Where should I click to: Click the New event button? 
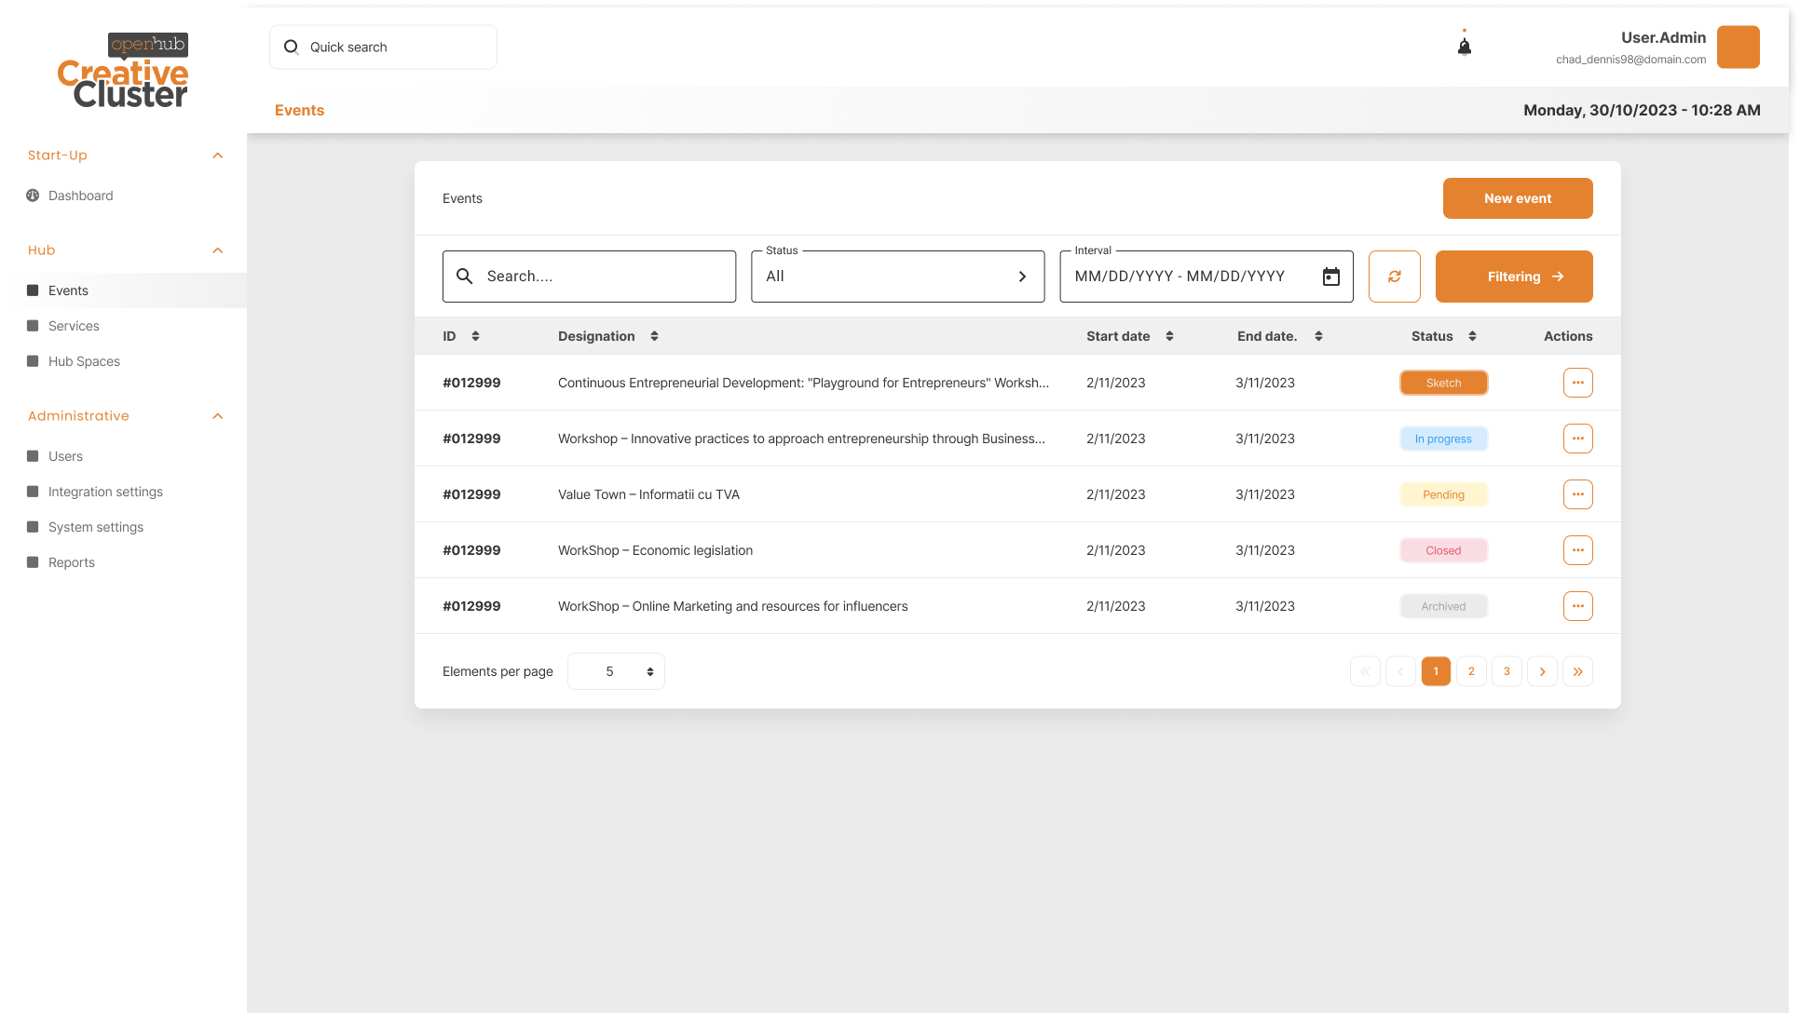point(1517,198)
